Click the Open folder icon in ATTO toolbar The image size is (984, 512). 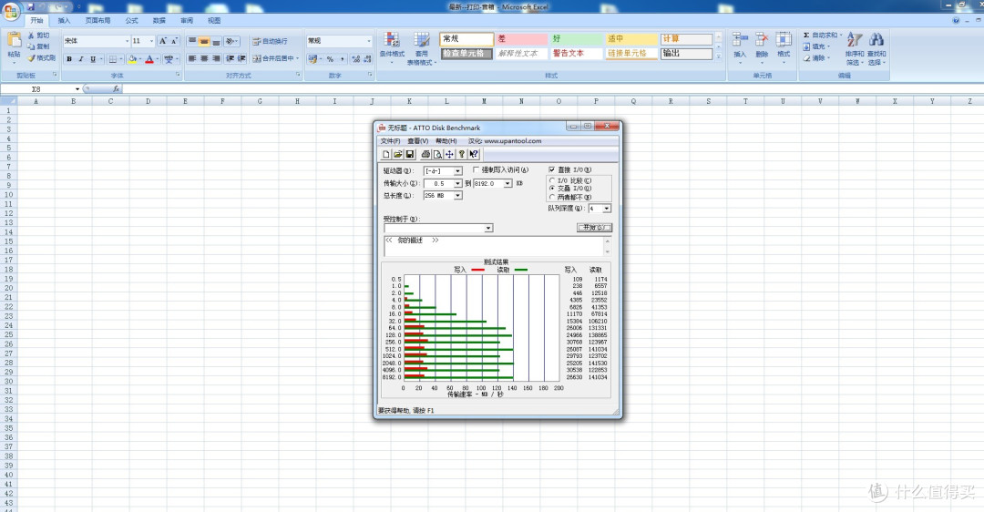[x=398, y=154]
